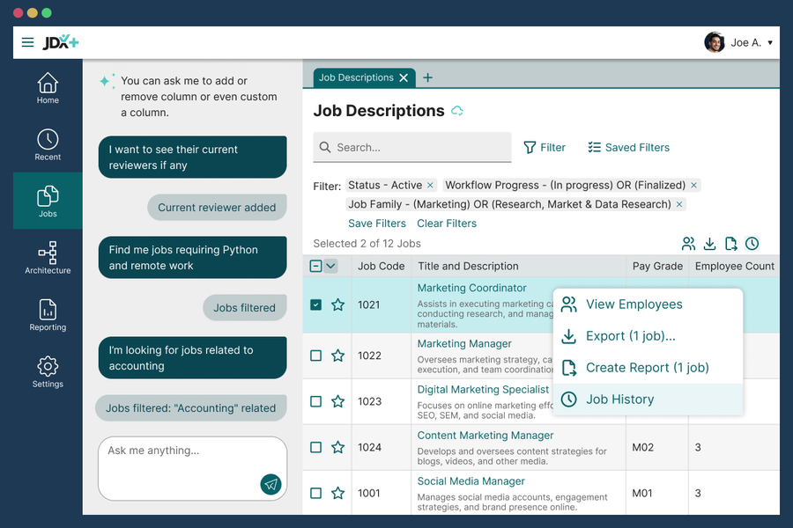793x528 pixels.
Task: Click the Clear Filters link
Action: [447, 224]
